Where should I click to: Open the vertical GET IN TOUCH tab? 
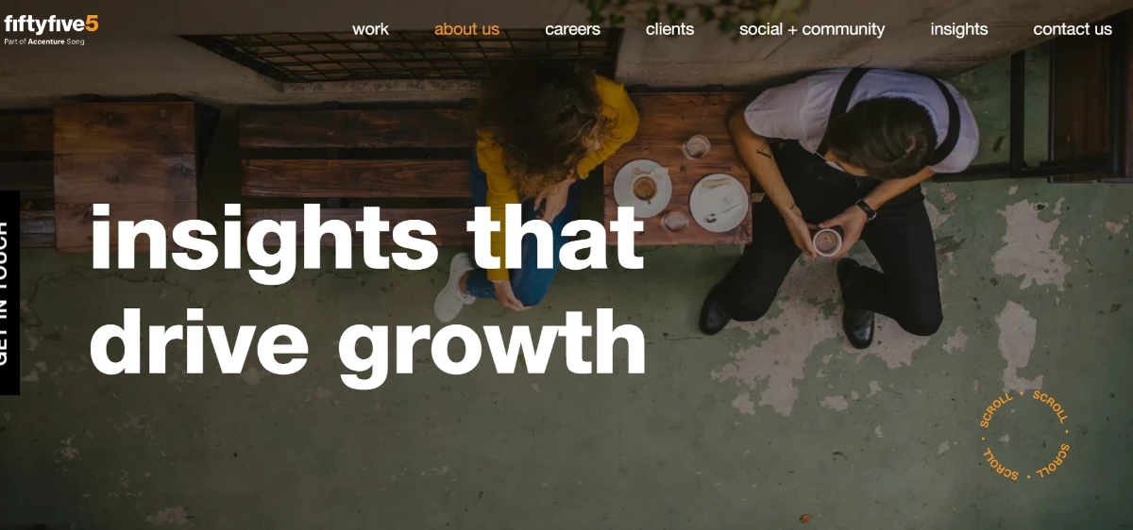point(8,293)
